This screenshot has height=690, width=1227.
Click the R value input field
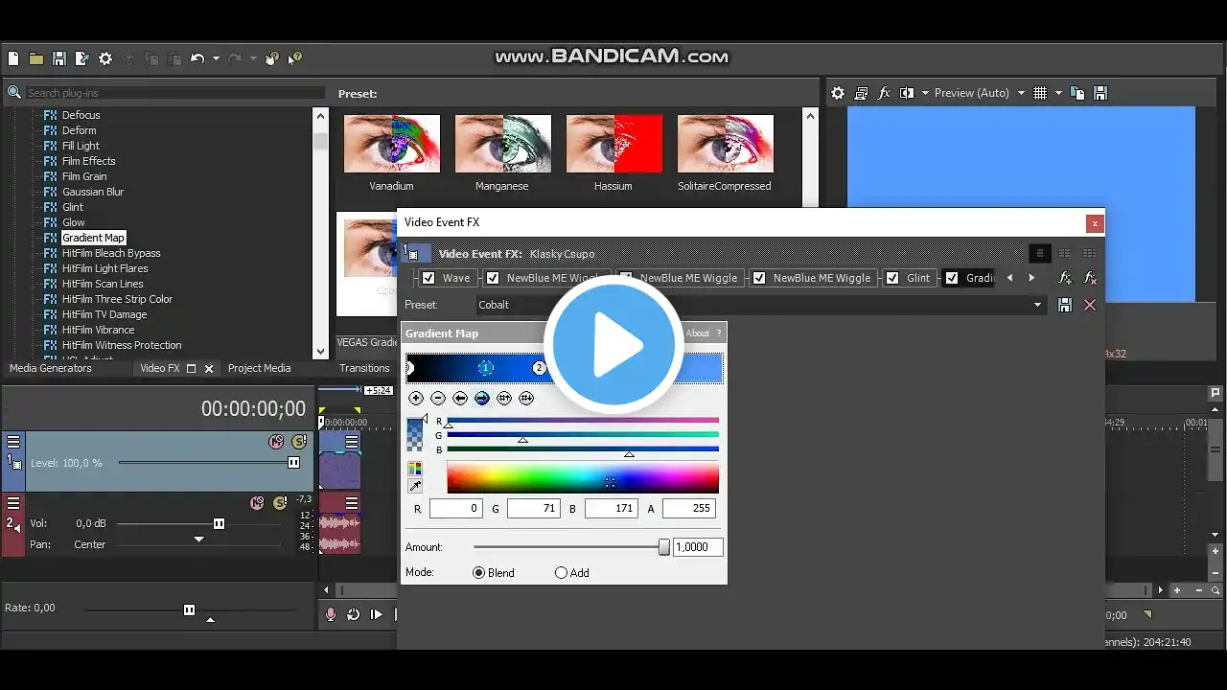456,508
